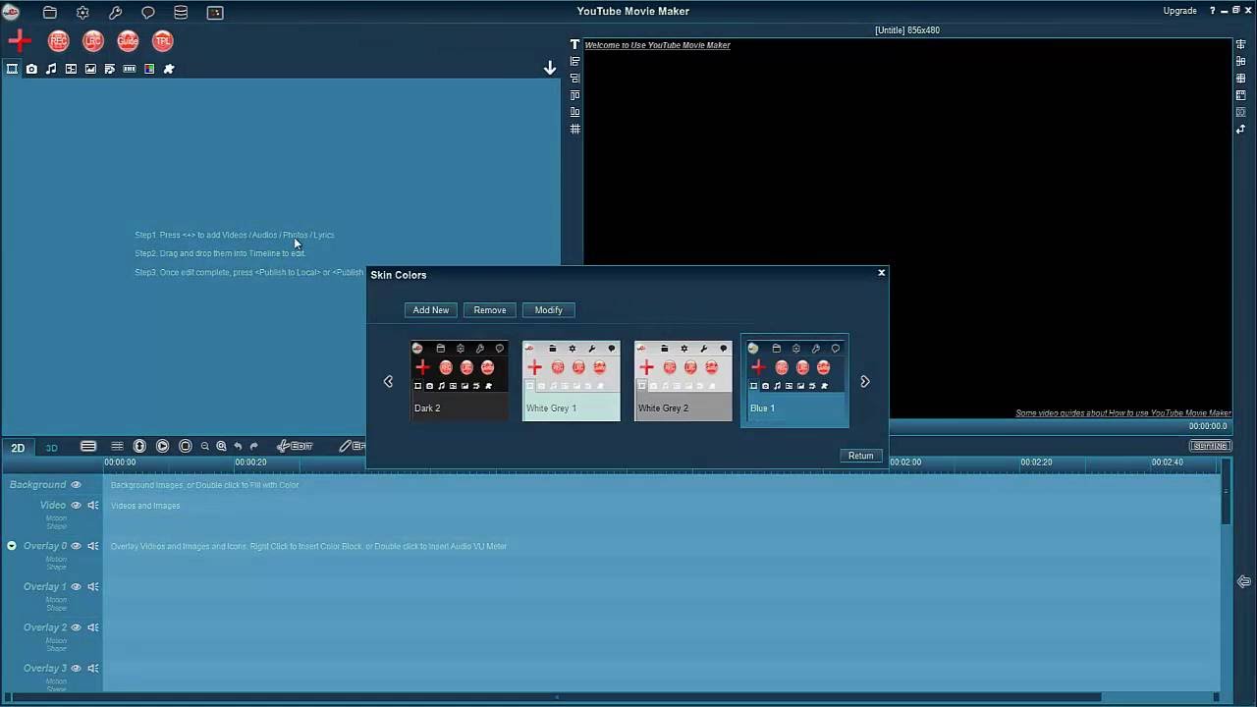Select the Dark 2 skin thumbnail
Viewport: 1257px width, 707px height.
[459, 381]
